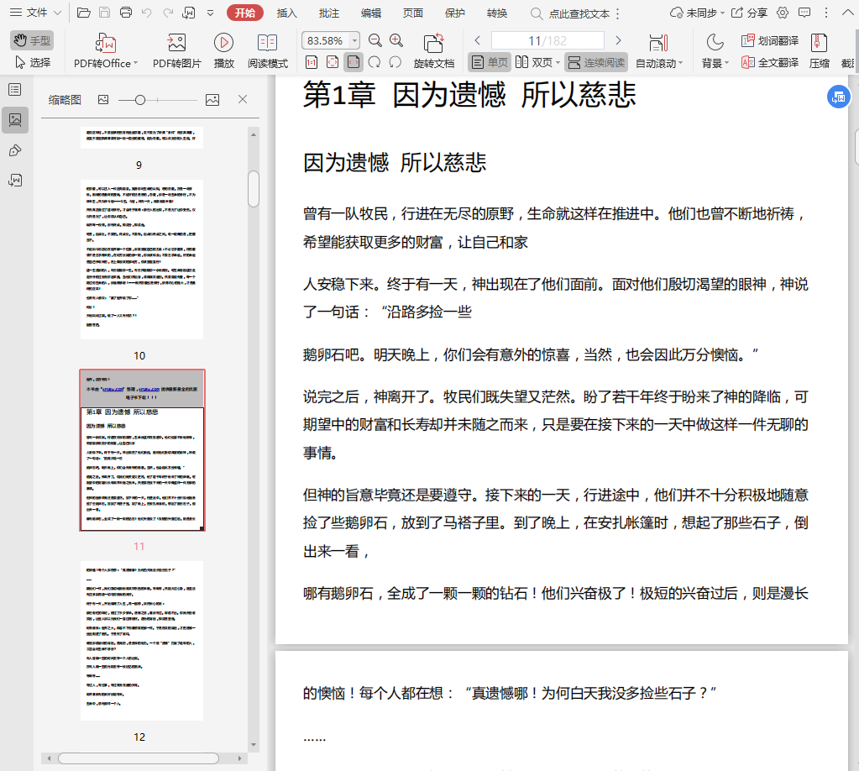Select page 12 thumbnail
Image resolution: width=859 pixels, height=771 pixels.
pos(142,640)
